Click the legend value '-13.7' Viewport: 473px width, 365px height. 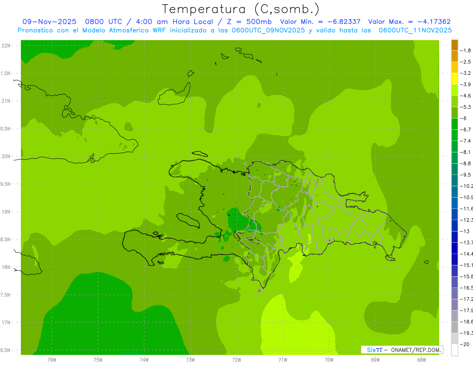point(466,243)
